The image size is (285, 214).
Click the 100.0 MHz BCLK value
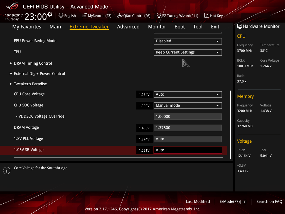[245, 66]
